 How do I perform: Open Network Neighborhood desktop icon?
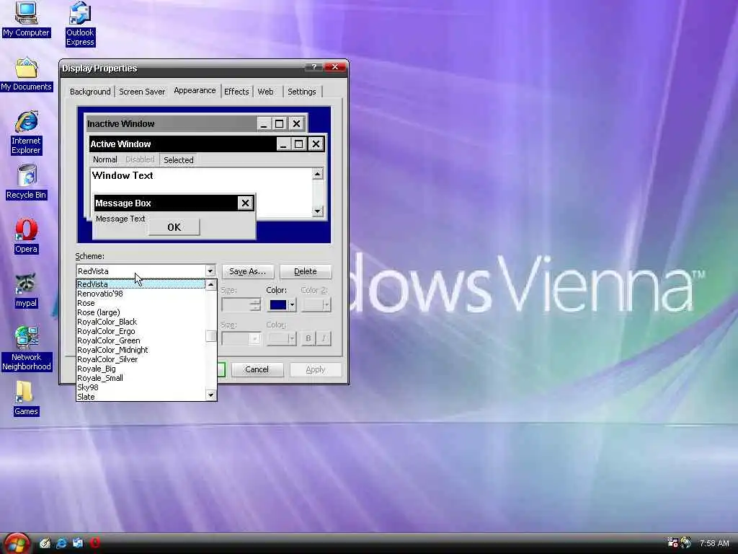(27, 348)
